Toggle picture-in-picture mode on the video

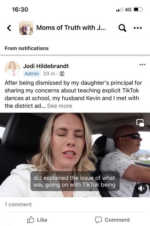pos(140,123)
